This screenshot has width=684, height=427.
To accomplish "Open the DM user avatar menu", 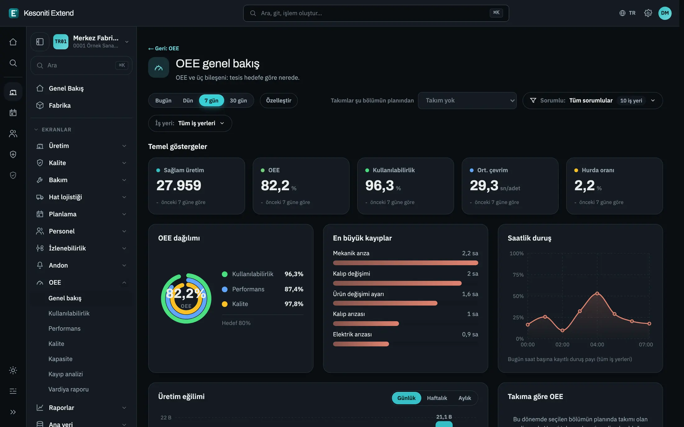I will (665, 13).
